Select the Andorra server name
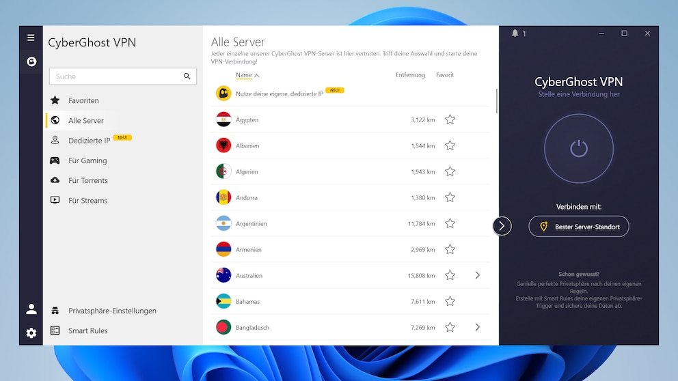 247,198
